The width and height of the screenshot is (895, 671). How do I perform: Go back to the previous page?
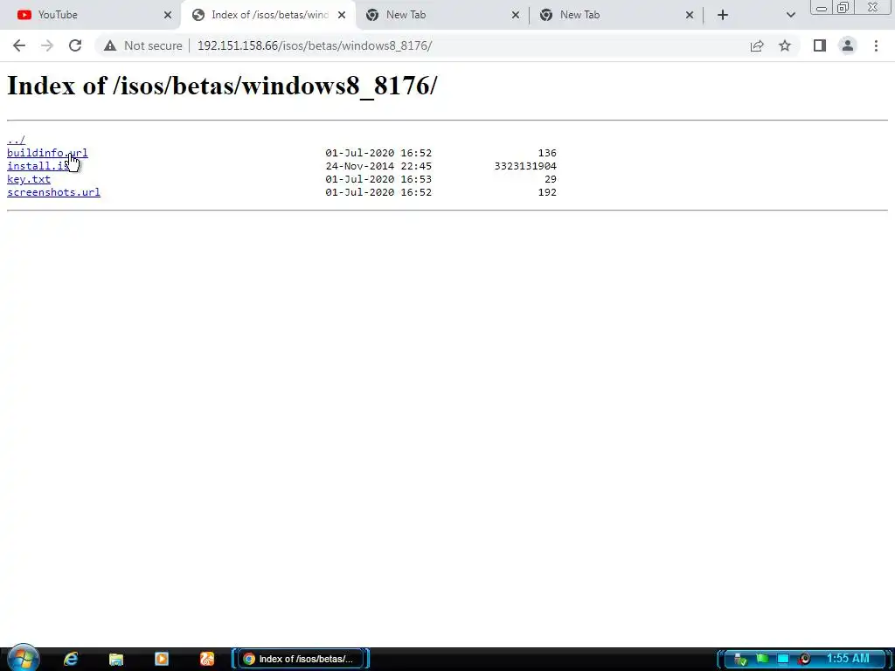(x=19, y=45)
